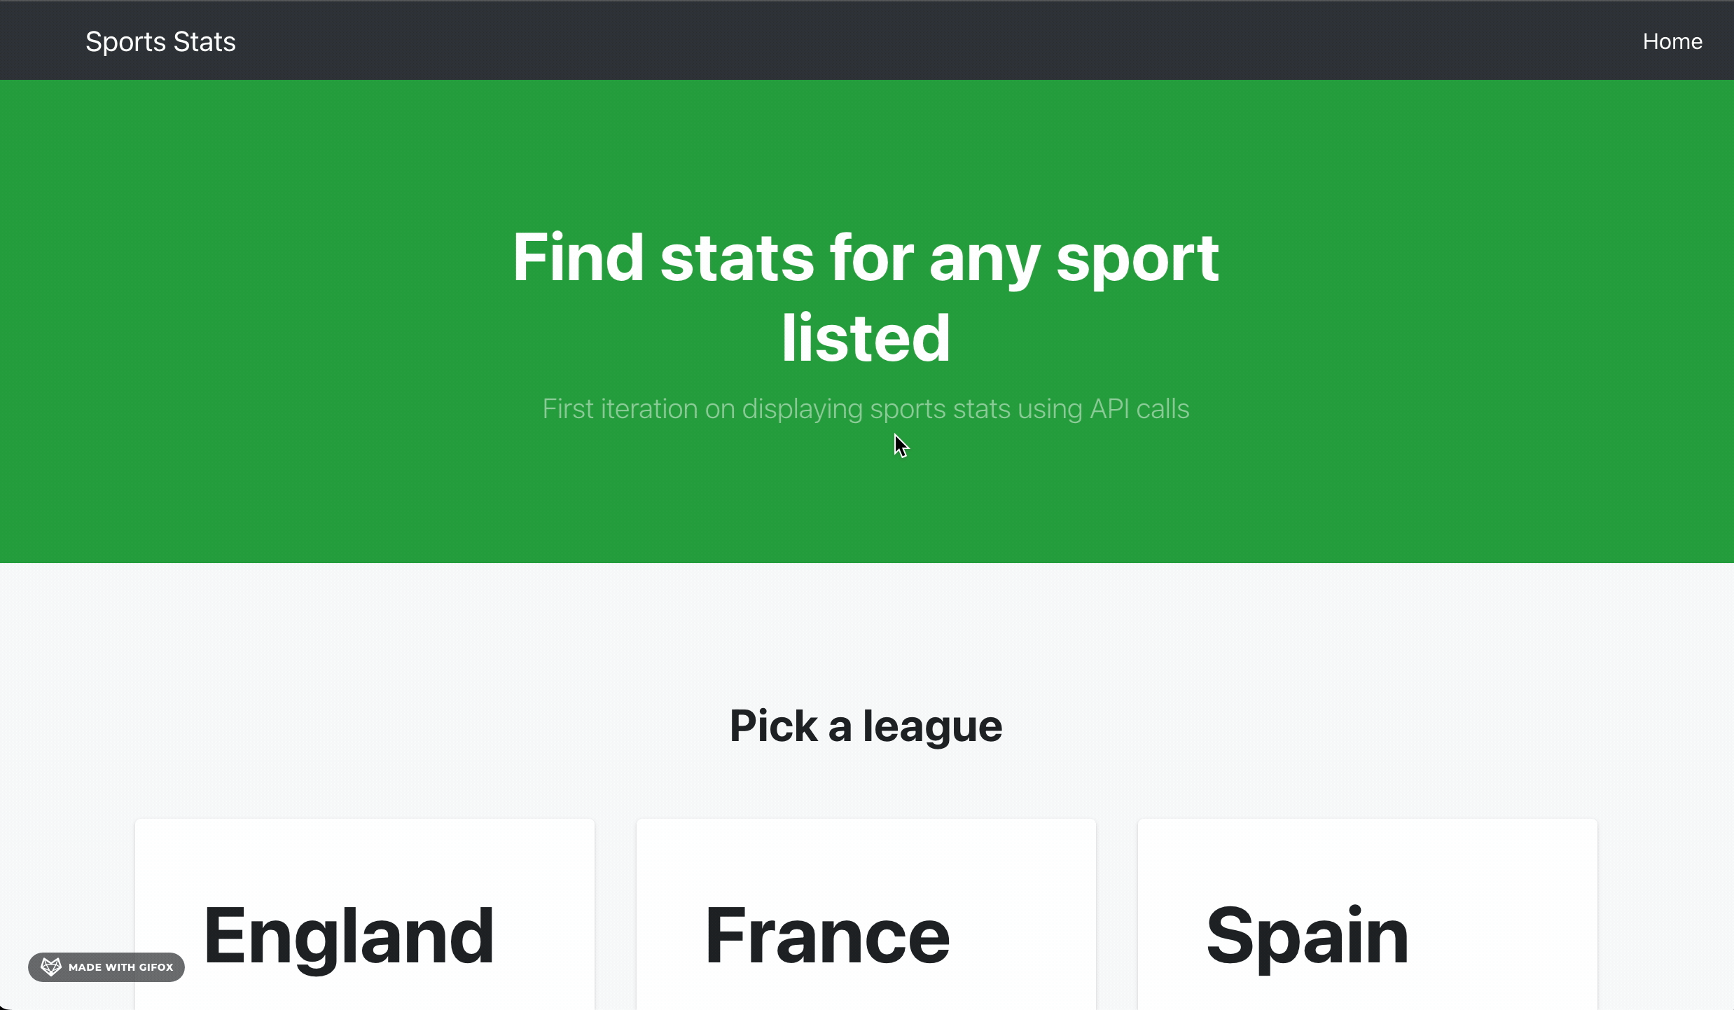
Task: Click the England card title text
Action: [x=349, y=936]
